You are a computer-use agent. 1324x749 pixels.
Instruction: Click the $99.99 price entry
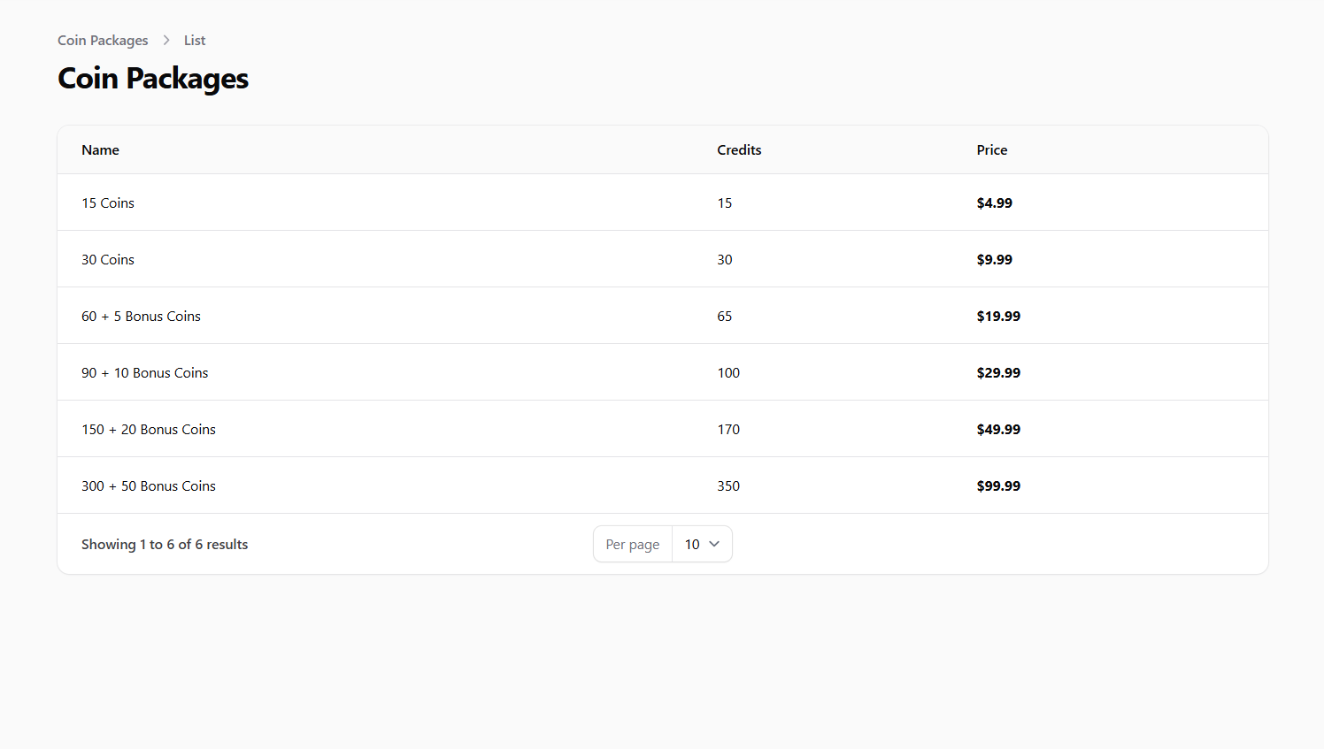(998, 485)
